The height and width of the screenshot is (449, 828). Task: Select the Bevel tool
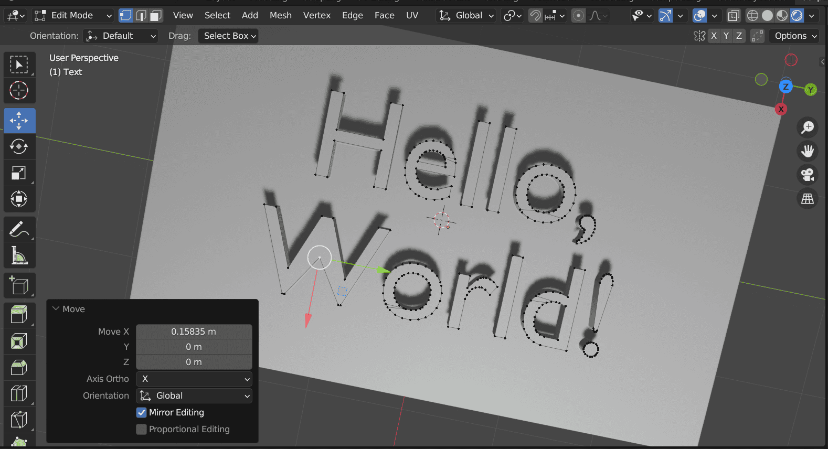pos(19,367)
